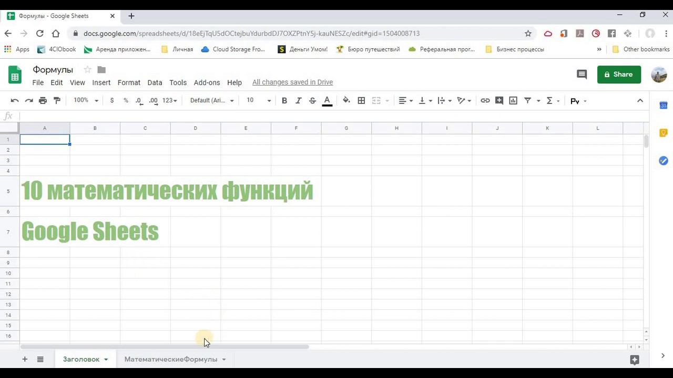This screenshot has width=673, height=378.
Task: Open All changes saved in Drive link
Action: click(292, 82)
